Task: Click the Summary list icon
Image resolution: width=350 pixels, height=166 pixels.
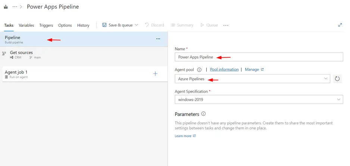Action: pos(172,25)
